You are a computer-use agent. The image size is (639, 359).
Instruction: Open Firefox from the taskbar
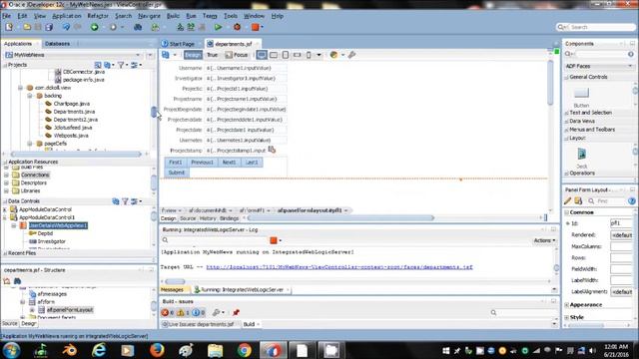pyautogui.click(x=158, y=350)
